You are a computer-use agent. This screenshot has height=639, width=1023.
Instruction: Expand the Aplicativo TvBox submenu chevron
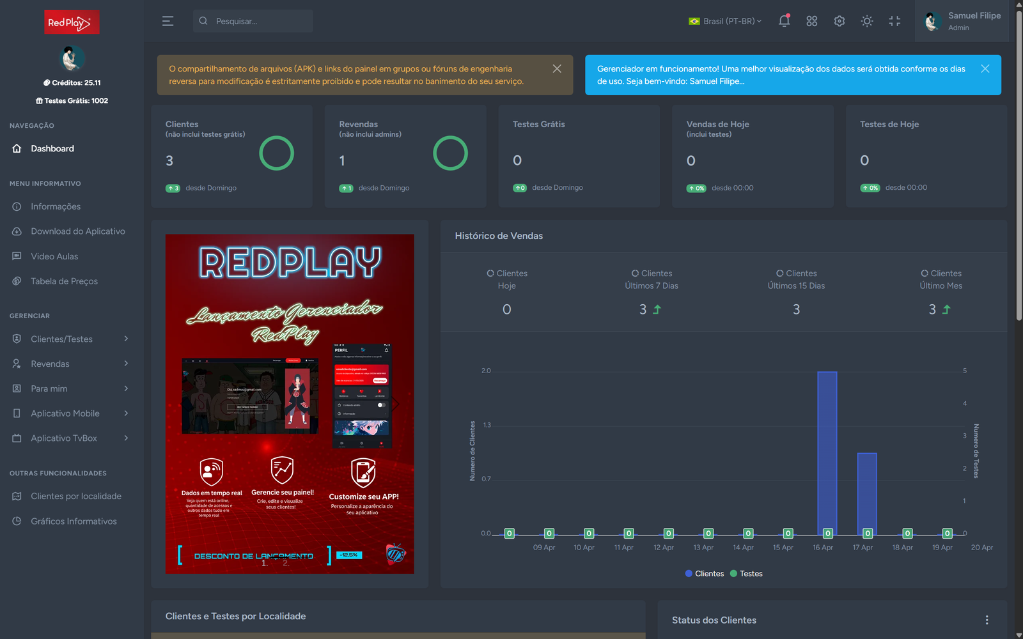126,438
